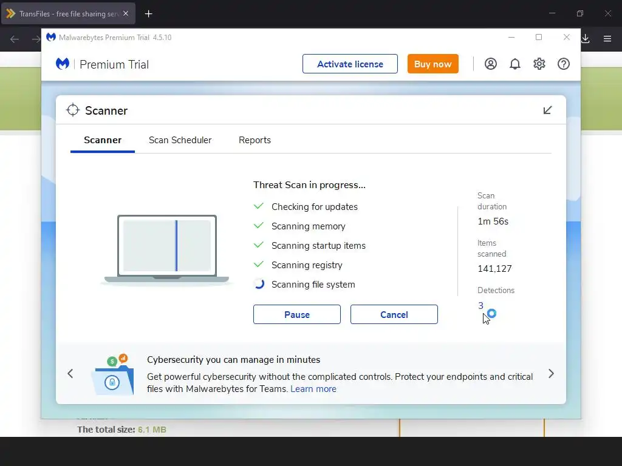Click the detections count 3
The width and height of the screenshot is (622, 466).
click(x=480, y=306)
